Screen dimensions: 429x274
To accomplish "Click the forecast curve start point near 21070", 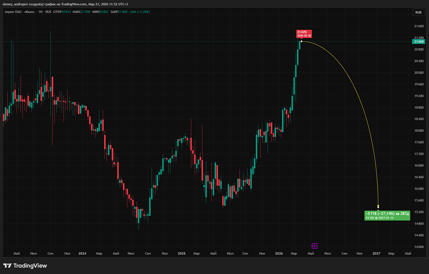I will 301,41.
